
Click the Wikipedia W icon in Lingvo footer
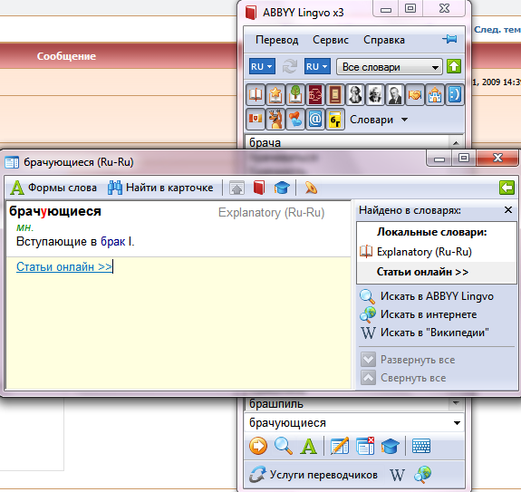coord(398,475)
